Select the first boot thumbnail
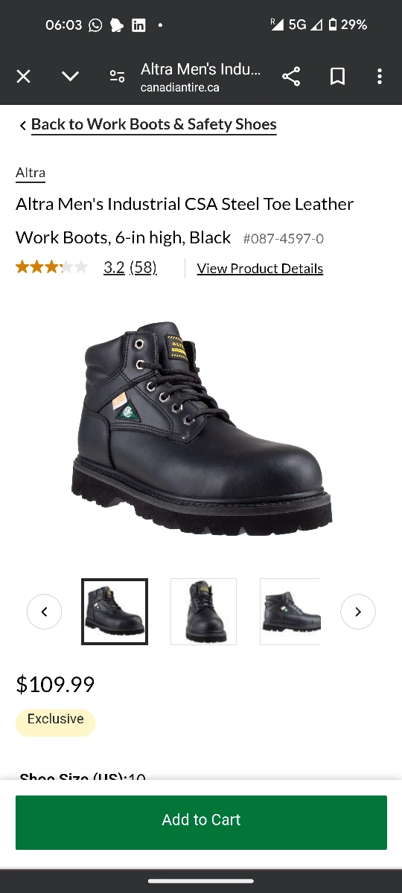This screenshot has width=402, height=893. pos(115,612)
